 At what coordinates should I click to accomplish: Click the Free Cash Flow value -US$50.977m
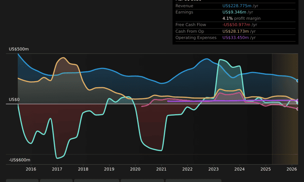click(236, 25)
